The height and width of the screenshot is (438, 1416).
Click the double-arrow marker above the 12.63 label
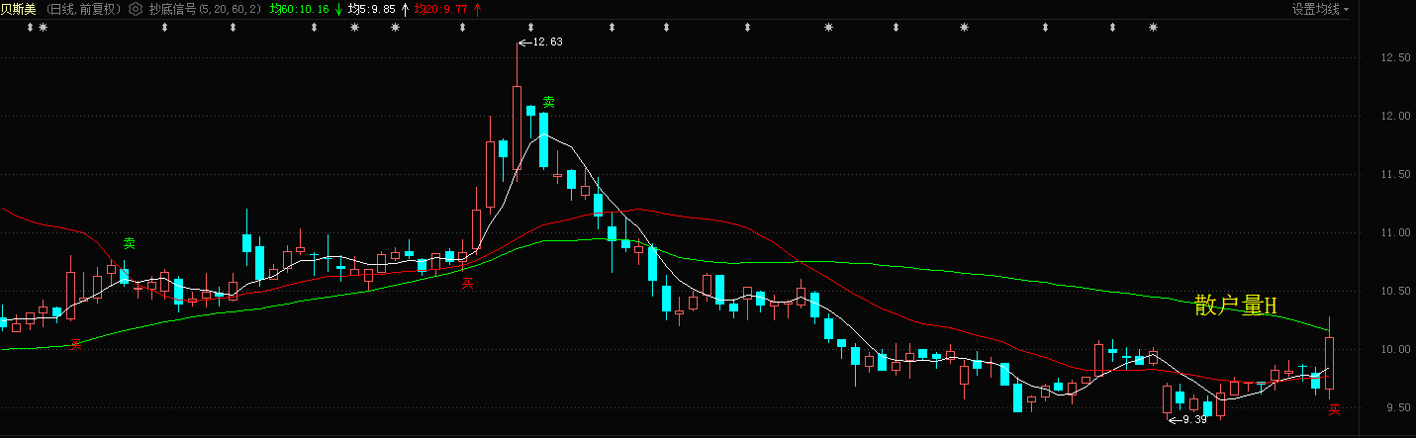click(531, 28)
